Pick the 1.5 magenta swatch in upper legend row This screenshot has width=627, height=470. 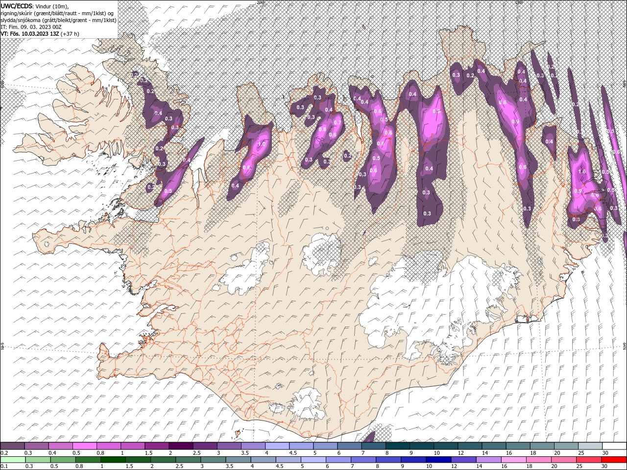[157, 446]
